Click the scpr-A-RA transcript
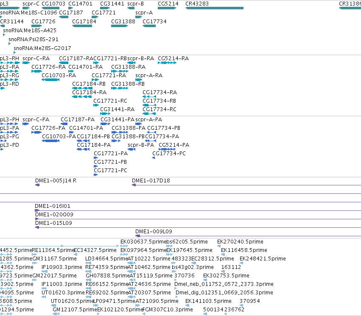 (x=139, y=80)
